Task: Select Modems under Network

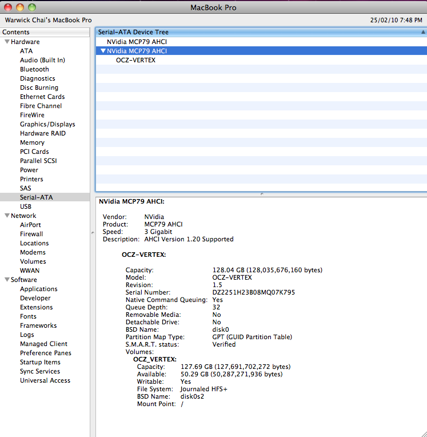Action: click(x=33, y=252)
